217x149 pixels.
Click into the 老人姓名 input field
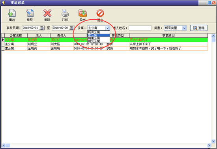click(x=140, y=28)
